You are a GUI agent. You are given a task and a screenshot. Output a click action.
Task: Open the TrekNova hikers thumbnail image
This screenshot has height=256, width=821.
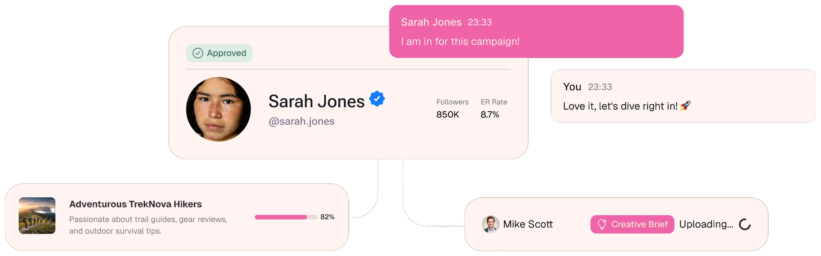[37, 215]
